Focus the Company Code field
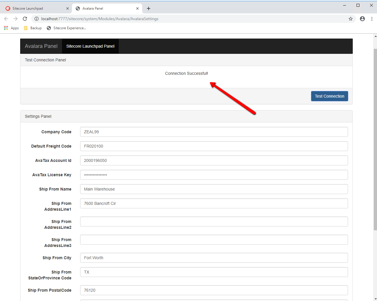Viewport: 377px width, 301px height. [x=214, y=132]
